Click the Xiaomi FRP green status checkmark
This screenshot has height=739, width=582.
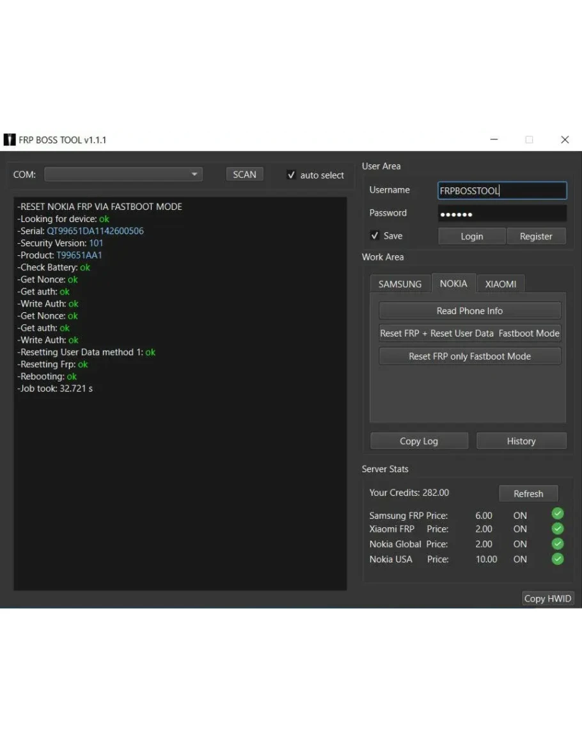tap(558, 528)
